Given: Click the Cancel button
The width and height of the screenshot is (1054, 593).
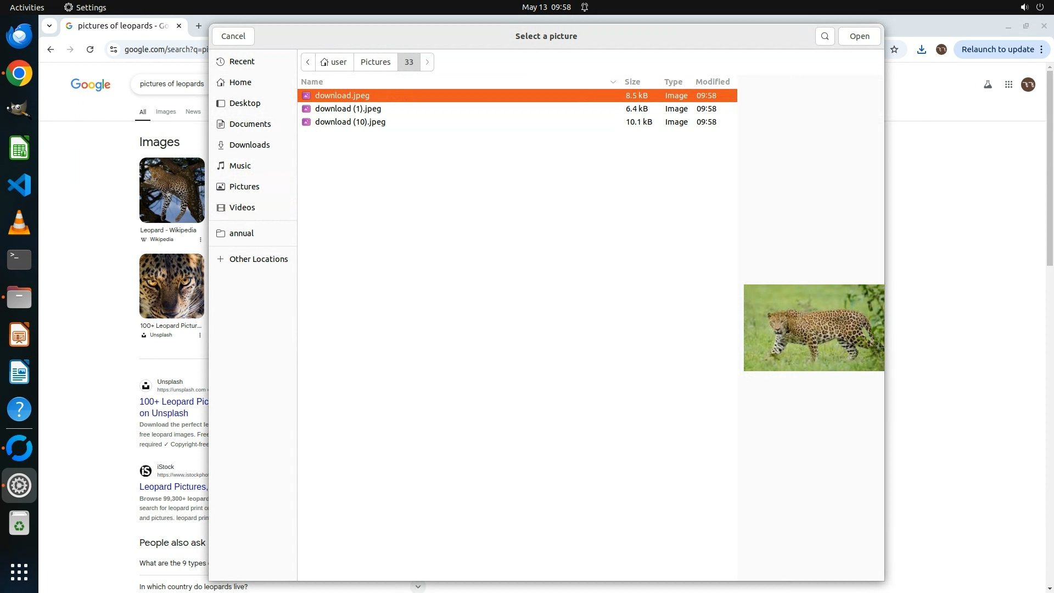Looking at the screenshot, I should [233, 36].
